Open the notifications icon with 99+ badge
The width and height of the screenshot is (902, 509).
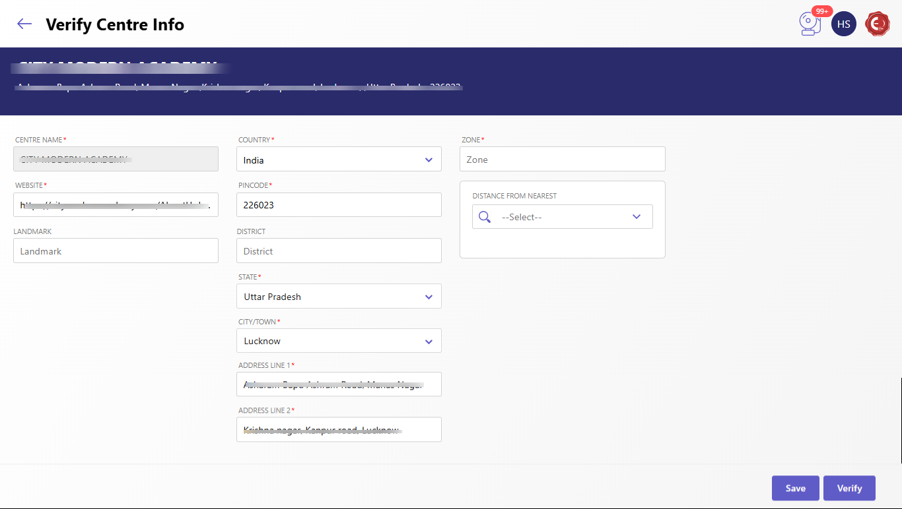click(x=810, y=24)
